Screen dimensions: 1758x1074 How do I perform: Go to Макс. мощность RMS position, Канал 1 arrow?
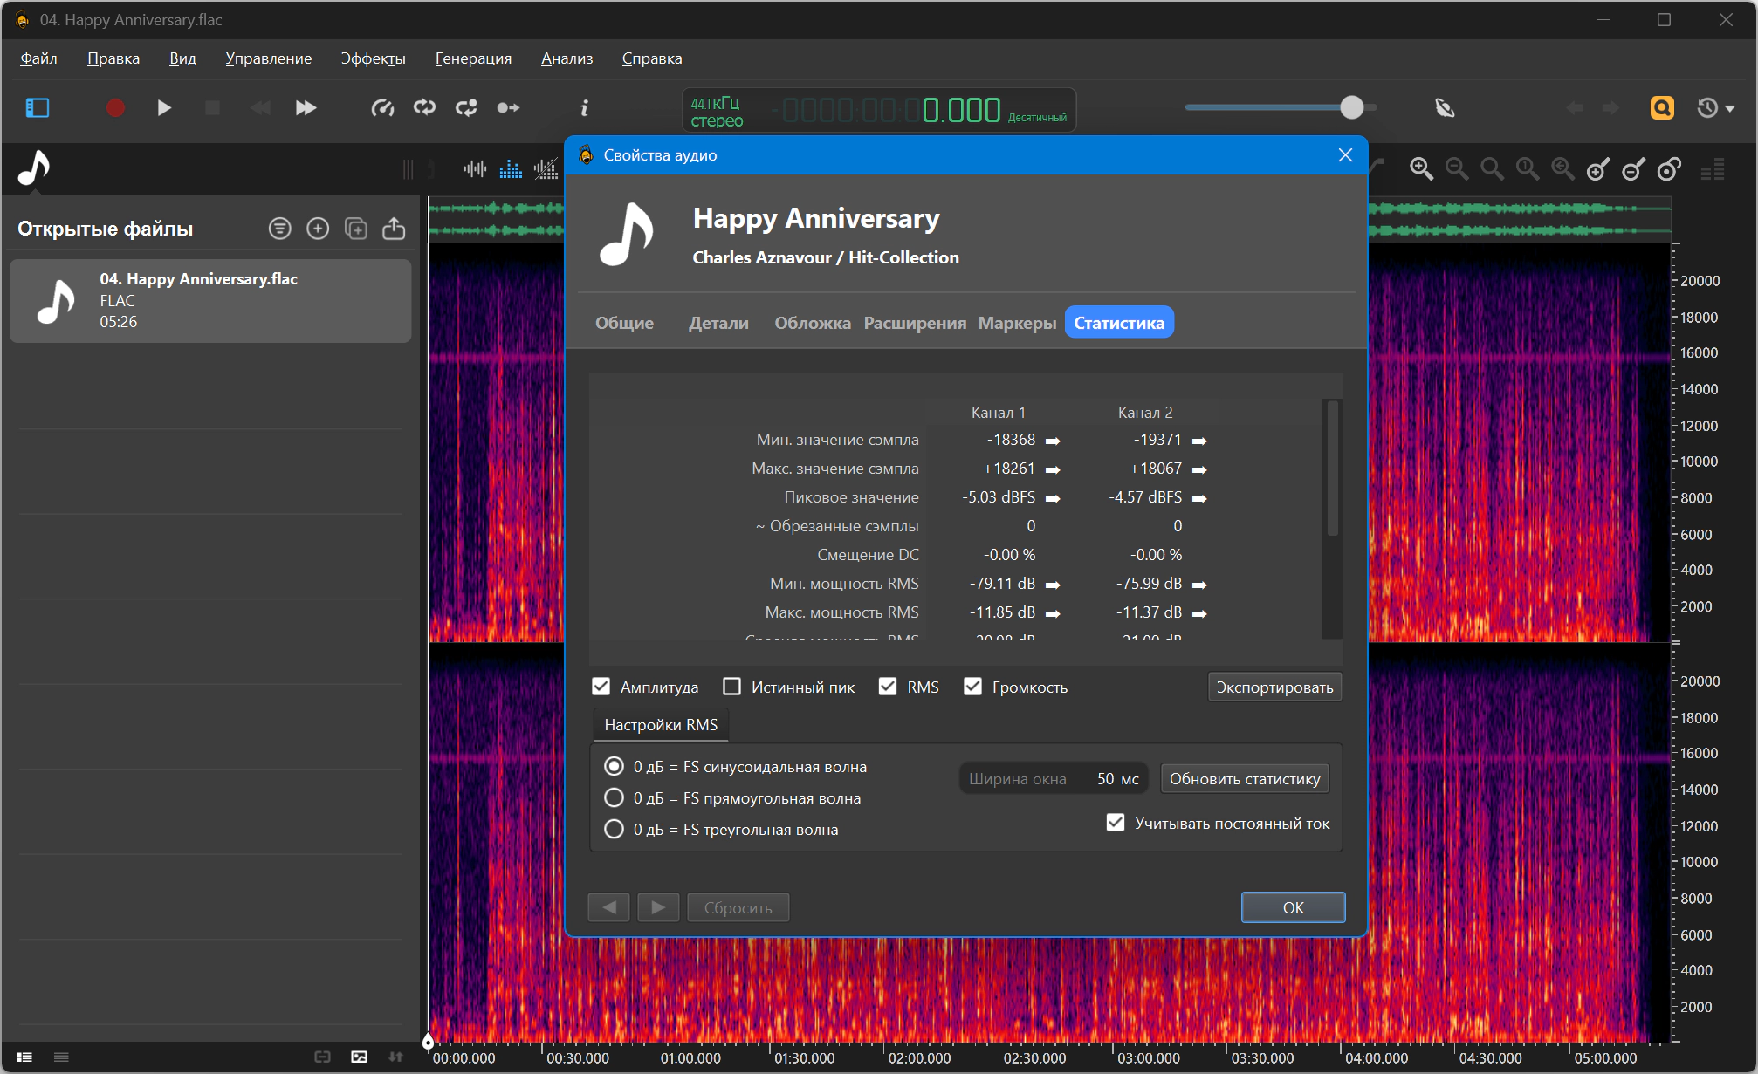pos(1053,613)
